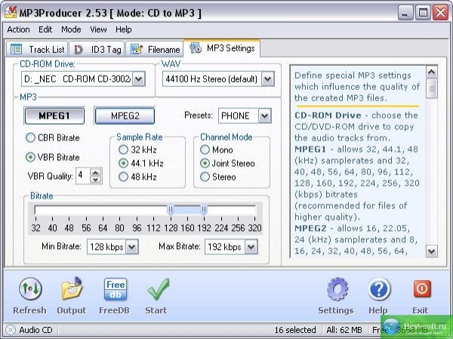Viewport: 453px width, 339px height.
Task: Select the CBR Bitrate radio button
Action: 31,138
